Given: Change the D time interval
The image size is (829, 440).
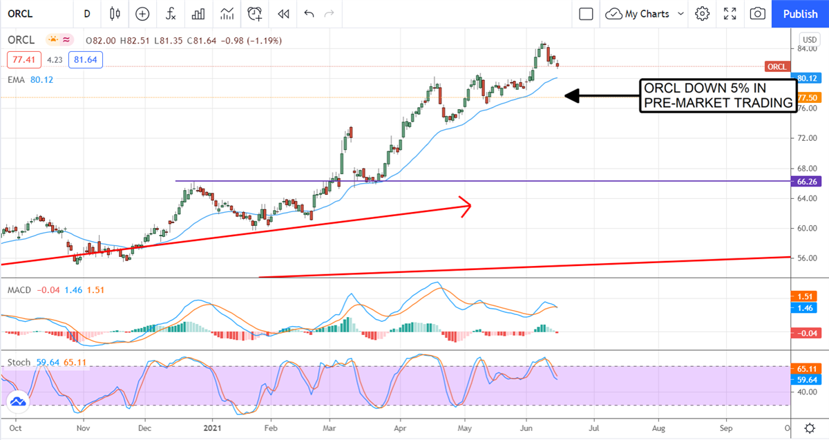Looking at the screenshot, I should click(x=86, y=13).
